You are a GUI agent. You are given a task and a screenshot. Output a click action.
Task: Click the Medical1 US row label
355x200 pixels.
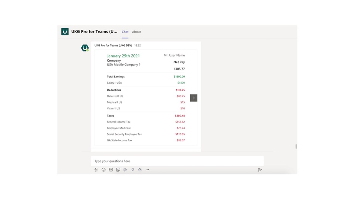tap(115, 102)
